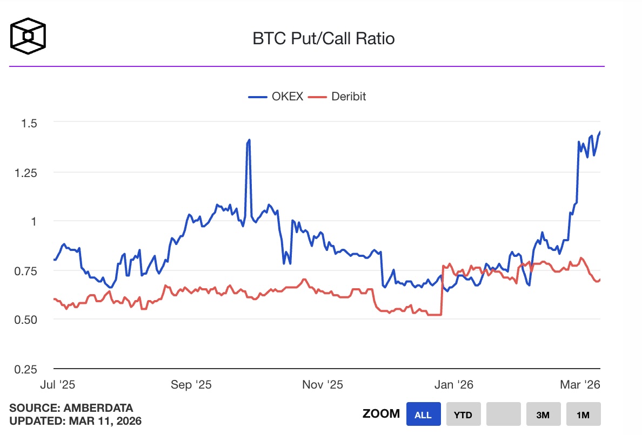
Task: Select the 3M zoom button
Action: [543, 414]
